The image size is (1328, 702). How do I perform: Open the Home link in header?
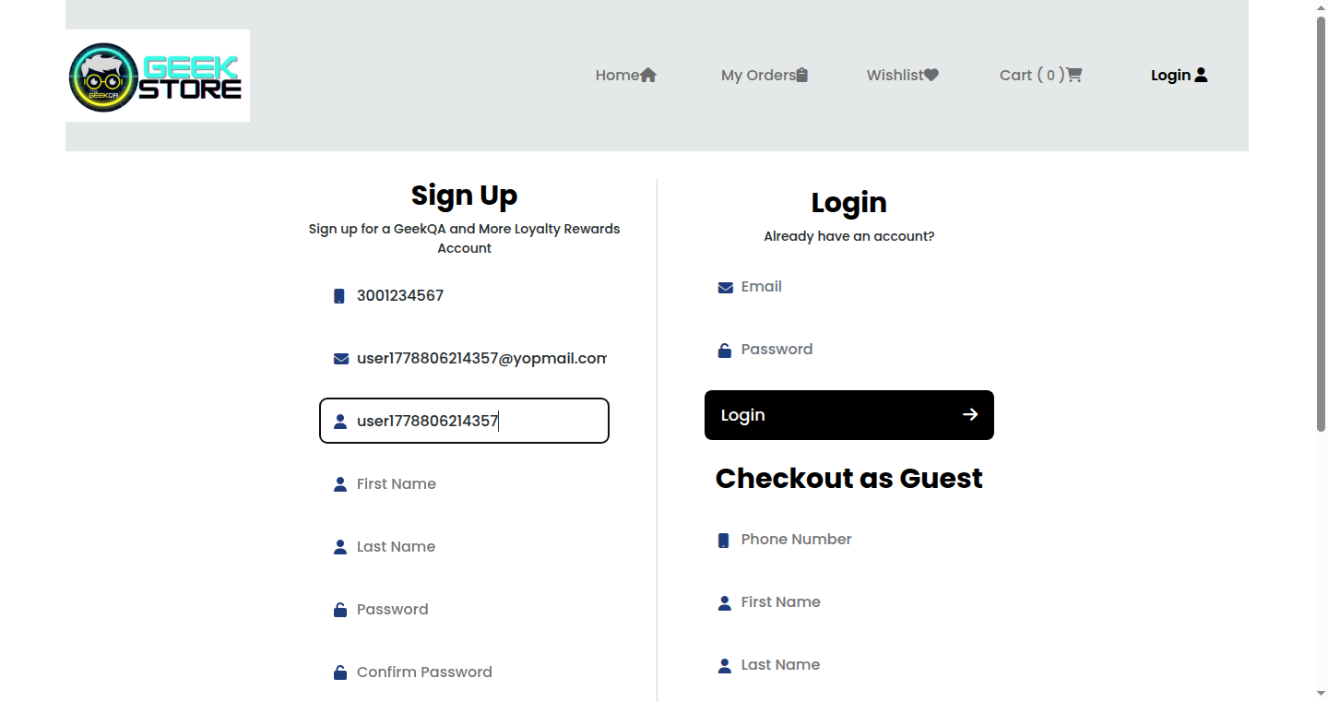point(625,76)
